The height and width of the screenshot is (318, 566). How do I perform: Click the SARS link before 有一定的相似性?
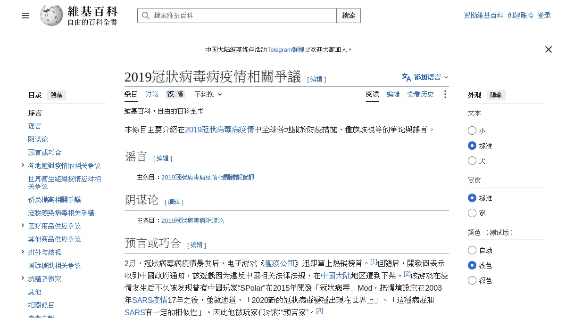(x=135, y=312)
